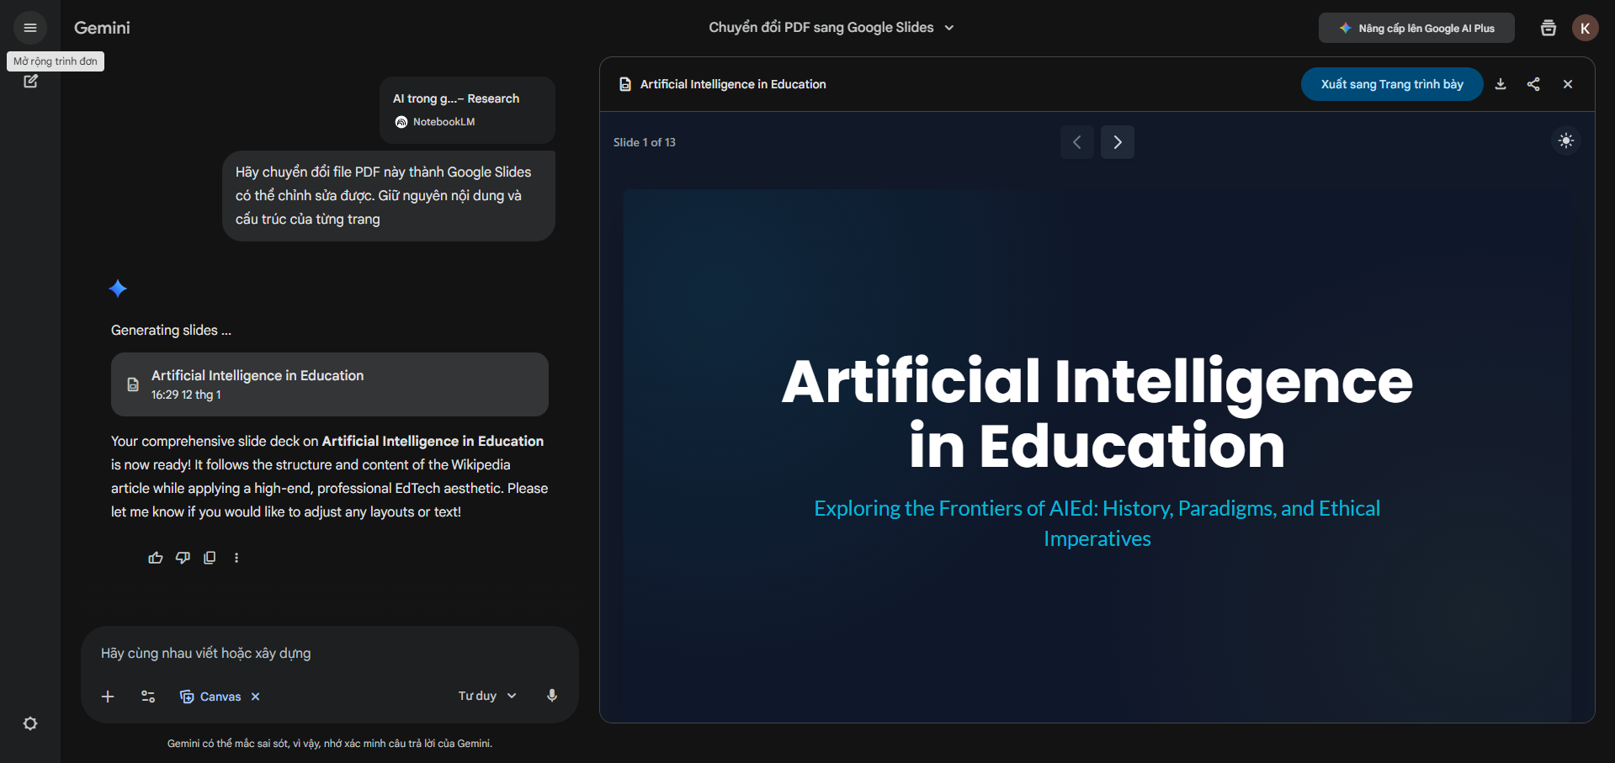Copy the response with copy icon

(210, 558)
